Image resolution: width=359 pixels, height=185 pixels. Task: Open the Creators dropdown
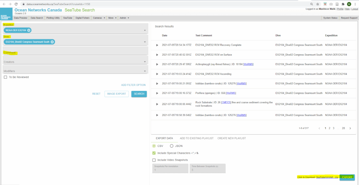point(74,62)
